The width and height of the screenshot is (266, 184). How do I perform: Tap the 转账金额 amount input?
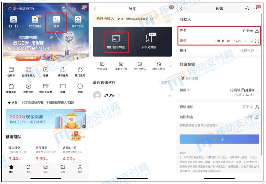pyautogui.click(x=219, y=79)
